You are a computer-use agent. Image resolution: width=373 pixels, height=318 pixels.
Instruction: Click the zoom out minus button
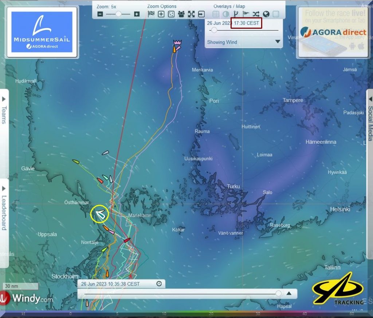tap(100, 14)
